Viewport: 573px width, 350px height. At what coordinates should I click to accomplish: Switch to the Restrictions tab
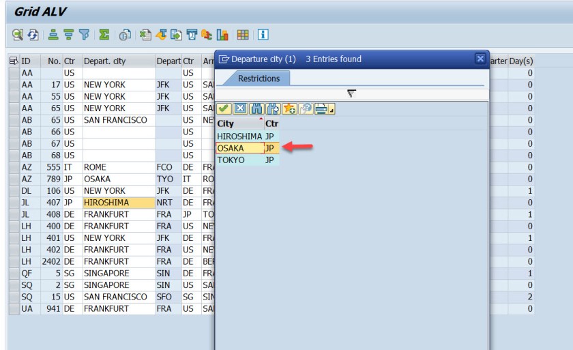coord(259,78)
